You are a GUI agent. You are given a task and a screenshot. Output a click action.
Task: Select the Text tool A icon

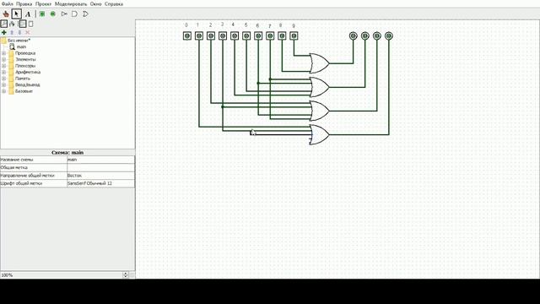tap(28, 14)
